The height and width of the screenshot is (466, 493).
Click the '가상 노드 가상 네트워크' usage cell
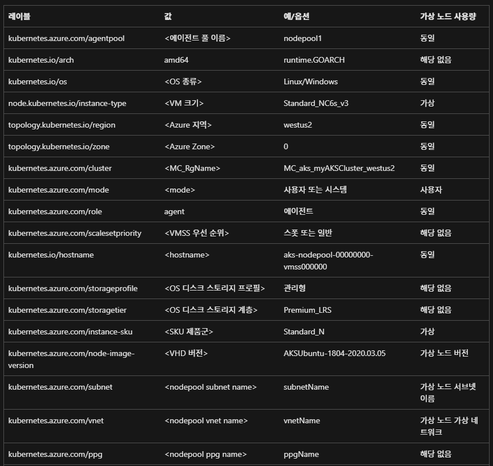(449, 426)
